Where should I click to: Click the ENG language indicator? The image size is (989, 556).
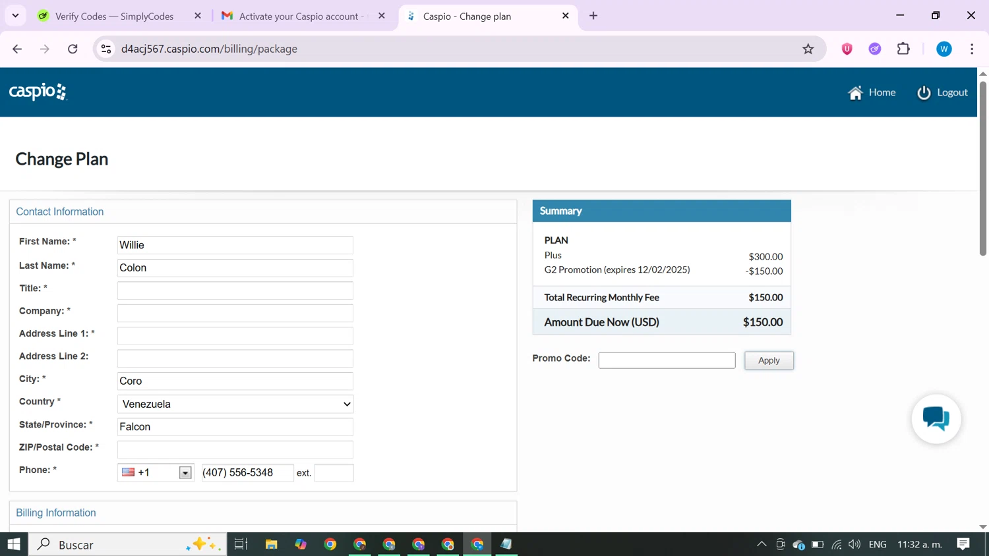(878, 544)
